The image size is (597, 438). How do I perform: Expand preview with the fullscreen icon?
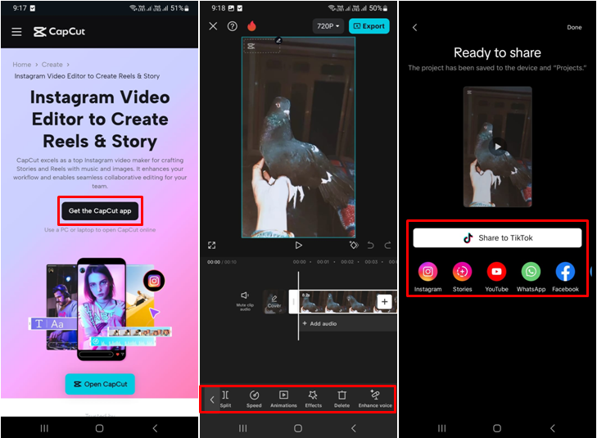211,245
